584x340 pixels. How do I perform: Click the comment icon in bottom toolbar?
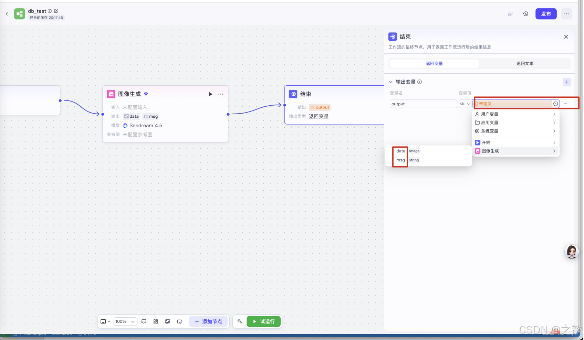tap(144, 322)
